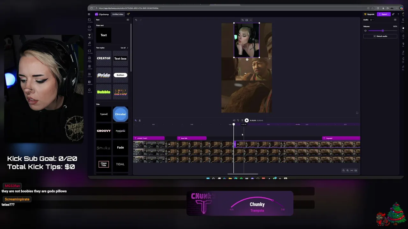Open the Export dropdown

[384, 14]
